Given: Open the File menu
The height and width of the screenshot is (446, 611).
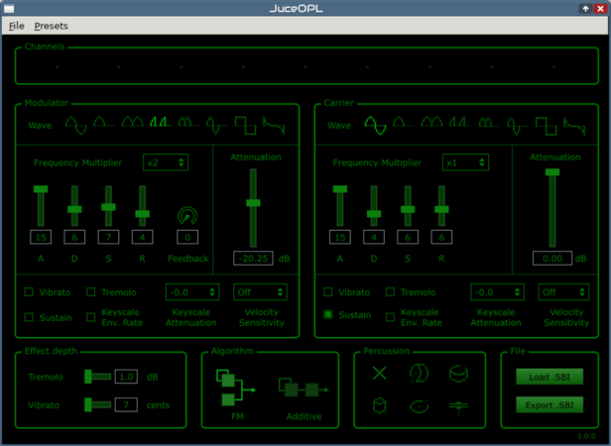Looking at the screenshot, I should [x=16, y=26].
